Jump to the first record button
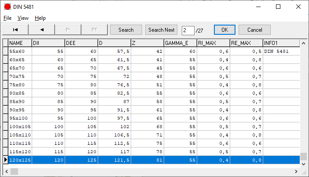The height and width of the screenshot is (177, 309). 15,29
